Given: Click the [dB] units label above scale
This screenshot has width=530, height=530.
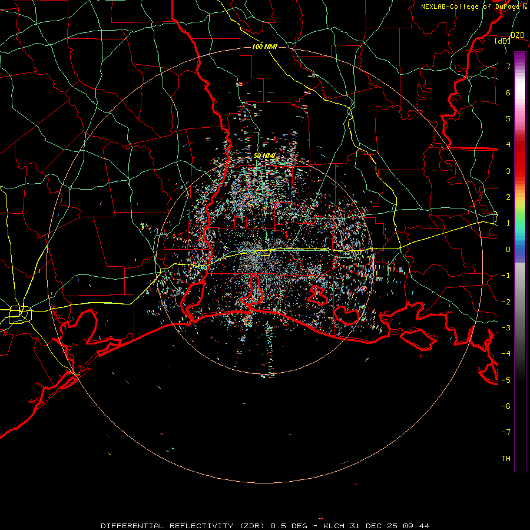Looking at the screenshot, I should point(503,41).
